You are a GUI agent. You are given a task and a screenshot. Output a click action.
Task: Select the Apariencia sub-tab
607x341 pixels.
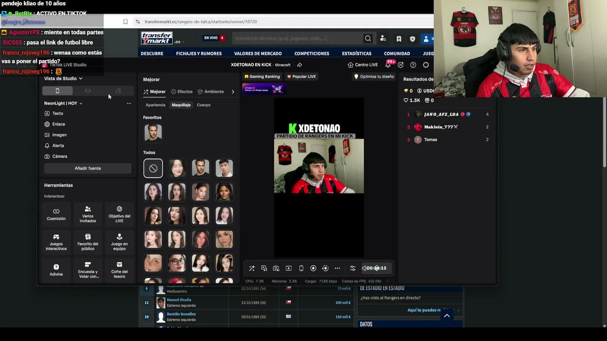[x=156, y=105]
